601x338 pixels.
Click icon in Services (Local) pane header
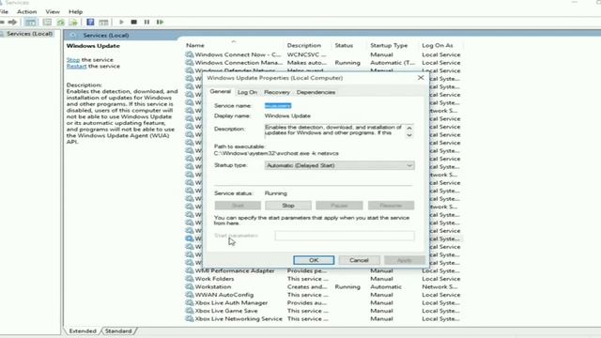73,36
